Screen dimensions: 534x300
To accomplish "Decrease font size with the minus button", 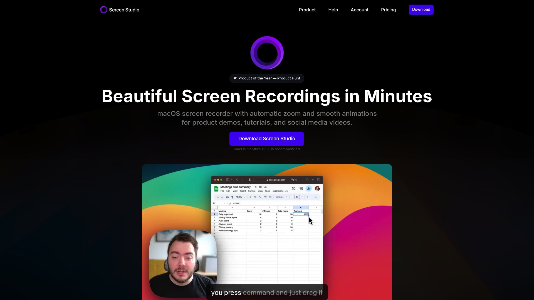I will tap(292, 197).
